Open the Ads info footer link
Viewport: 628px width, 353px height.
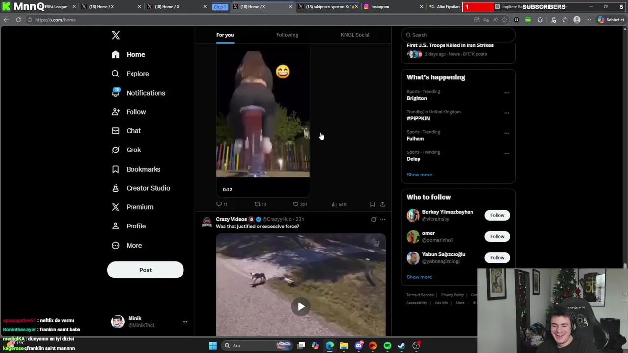tap(441, 303)
